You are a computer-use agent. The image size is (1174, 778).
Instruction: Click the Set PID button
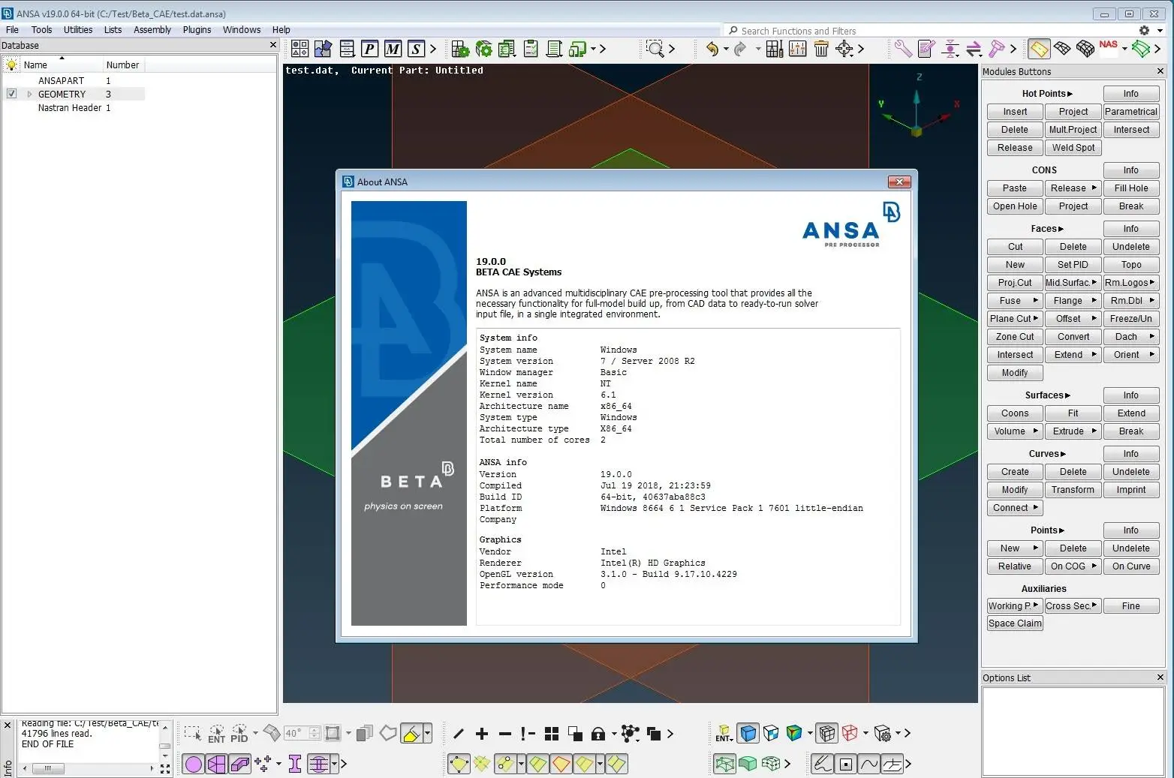[1073, 265]
